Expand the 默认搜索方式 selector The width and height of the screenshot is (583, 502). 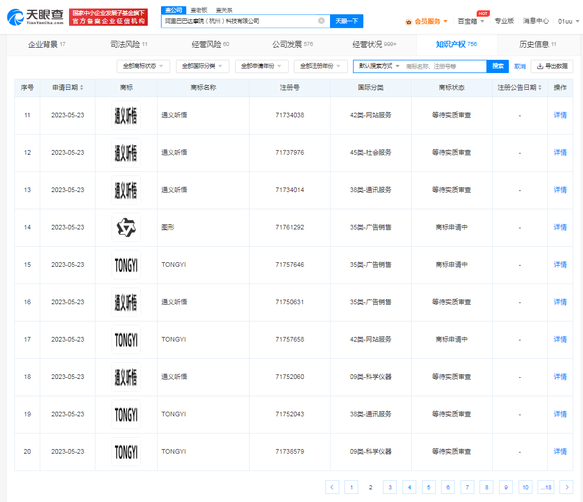point(379,66)
